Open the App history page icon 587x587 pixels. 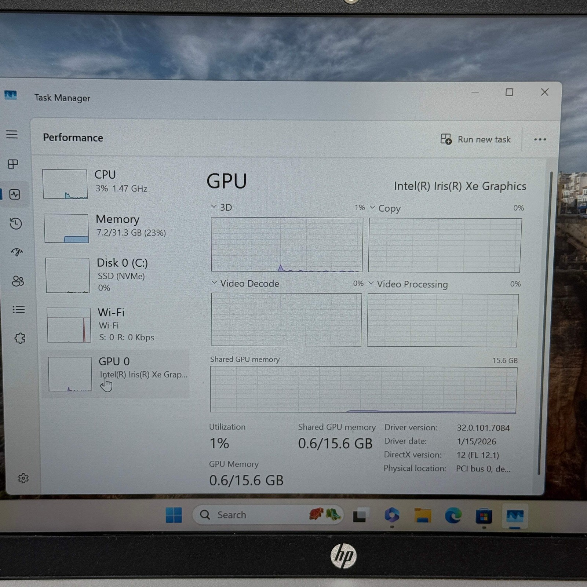[x=16, y=223]
